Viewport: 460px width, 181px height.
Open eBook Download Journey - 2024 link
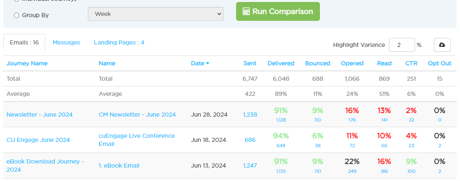click(45, 166)
